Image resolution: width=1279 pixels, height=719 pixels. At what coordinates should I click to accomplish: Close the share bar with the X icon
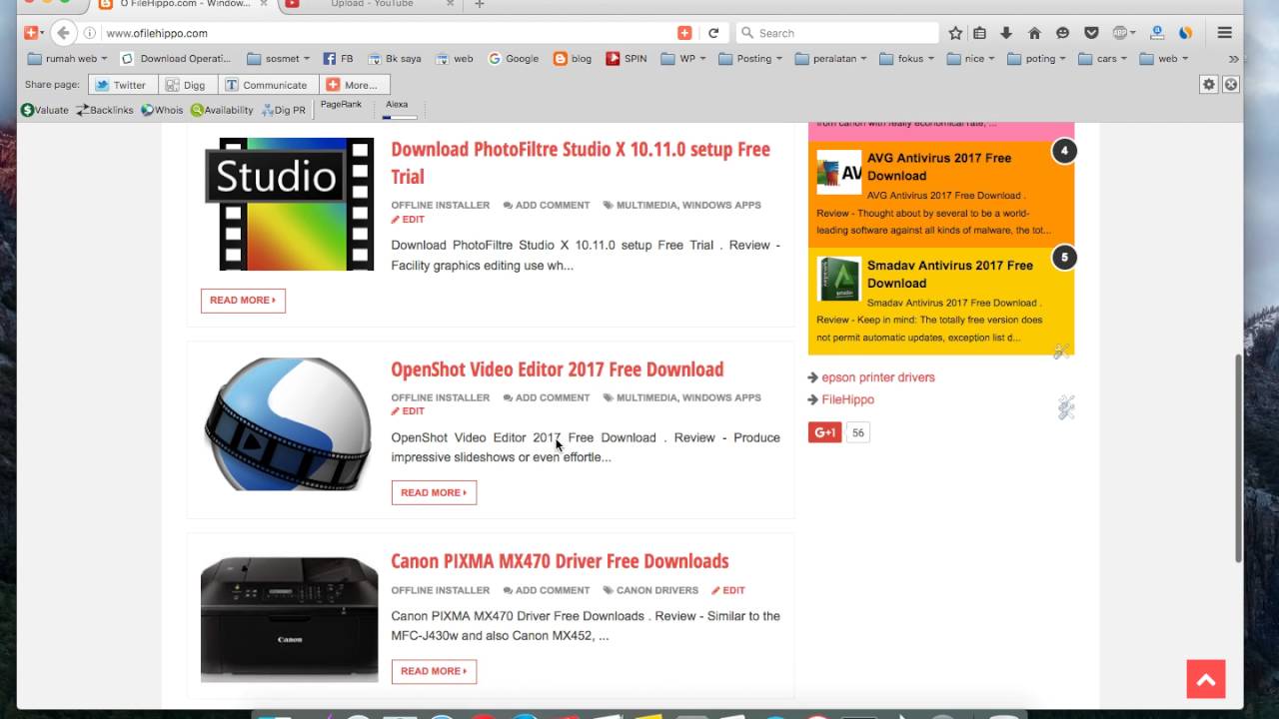(x=1231, y=85)
